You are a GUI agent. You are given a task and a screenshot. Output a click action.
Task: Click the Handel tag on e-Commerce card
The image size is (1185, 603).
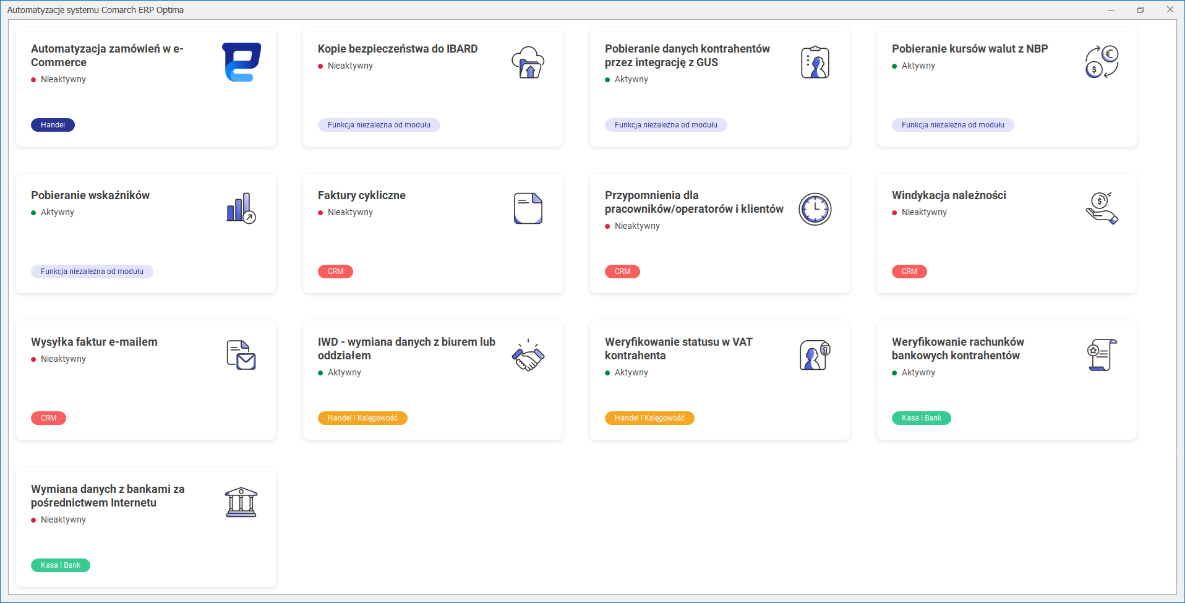[x=53, y=125]
